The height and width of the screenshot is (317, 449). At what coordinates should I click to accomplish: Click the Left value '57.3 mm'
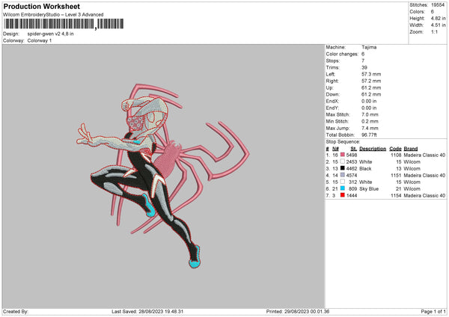coord(371,74)
